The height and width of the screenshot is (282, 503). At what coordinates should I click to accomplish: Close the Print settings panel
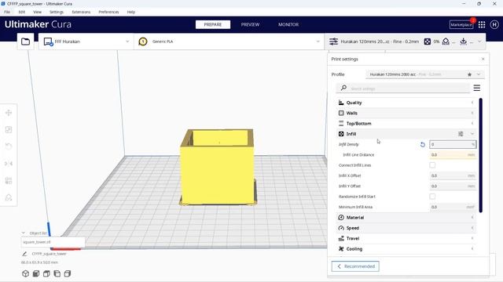[483, 60]
